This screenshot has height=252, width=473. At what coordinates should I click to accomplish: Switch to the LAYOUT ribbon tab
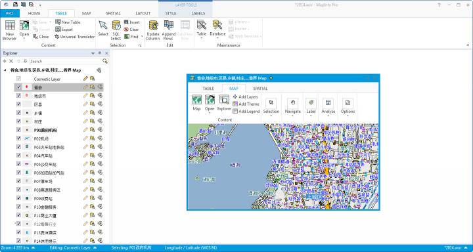143,13
